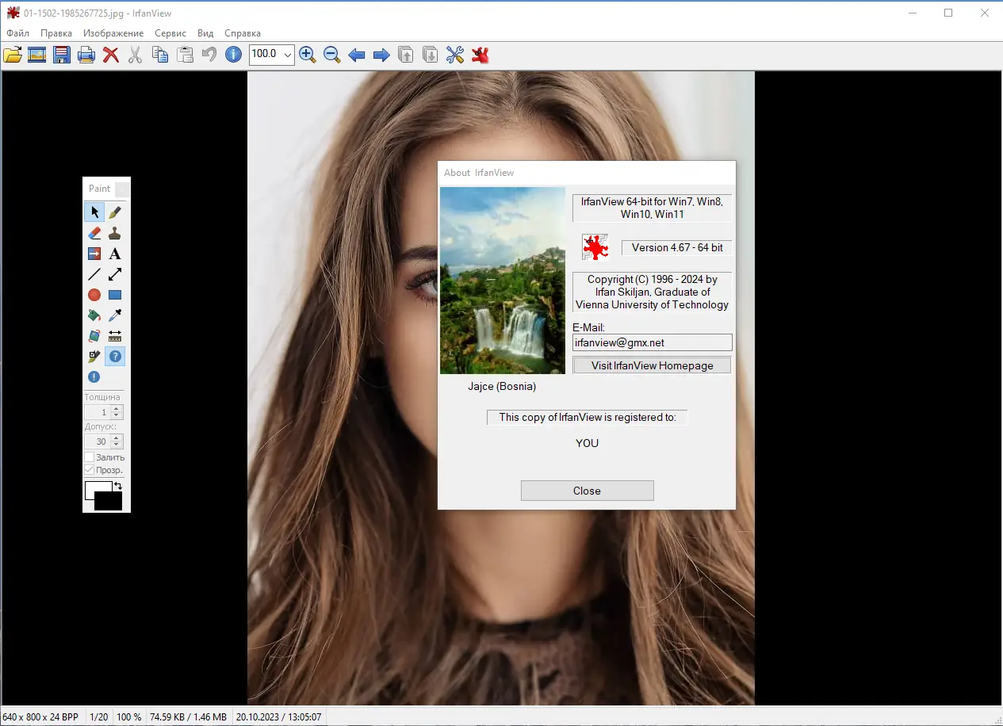Screen dimensions: 1003x726
Task: Click Visit IrfanView Homepage button
Action: point(652,365)
